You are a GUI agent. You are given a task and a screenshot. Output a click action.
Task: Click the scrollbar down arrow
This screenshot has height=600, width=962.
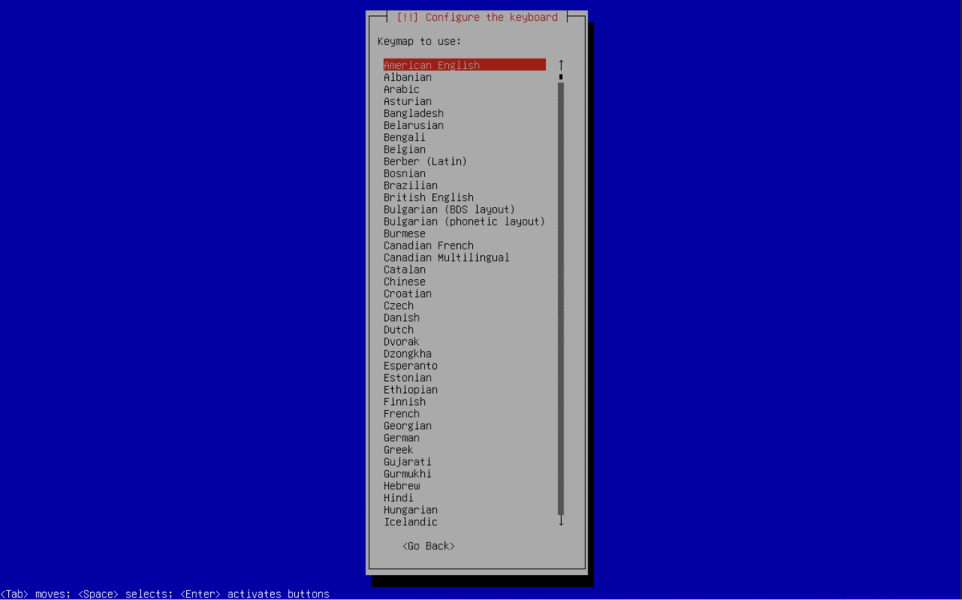pyautogui.click(x=561, y=521)
